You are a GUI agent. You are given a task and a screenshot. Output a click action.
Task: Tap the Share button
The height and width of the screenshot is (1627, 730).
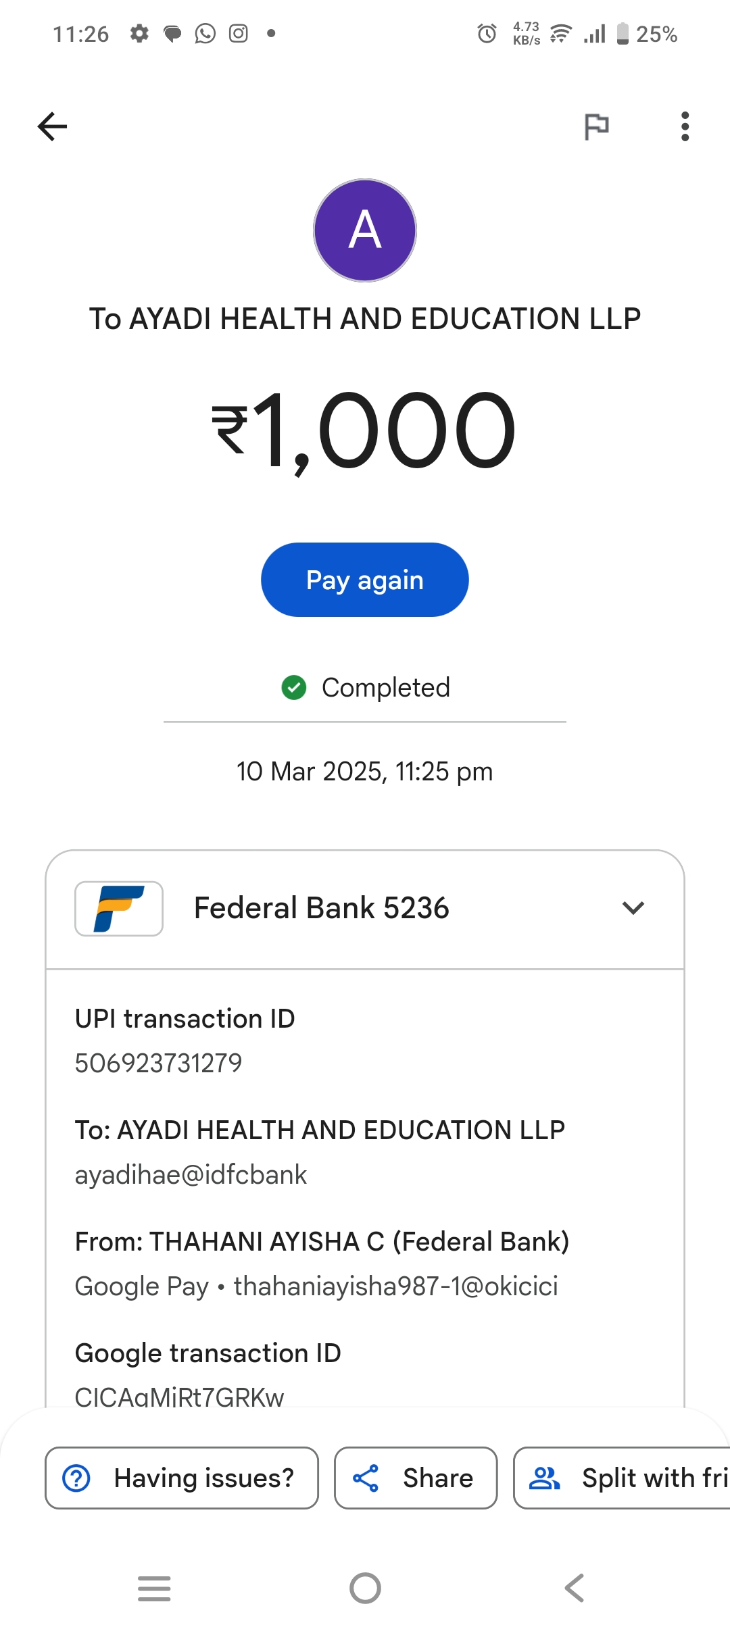pos(416,1478)
